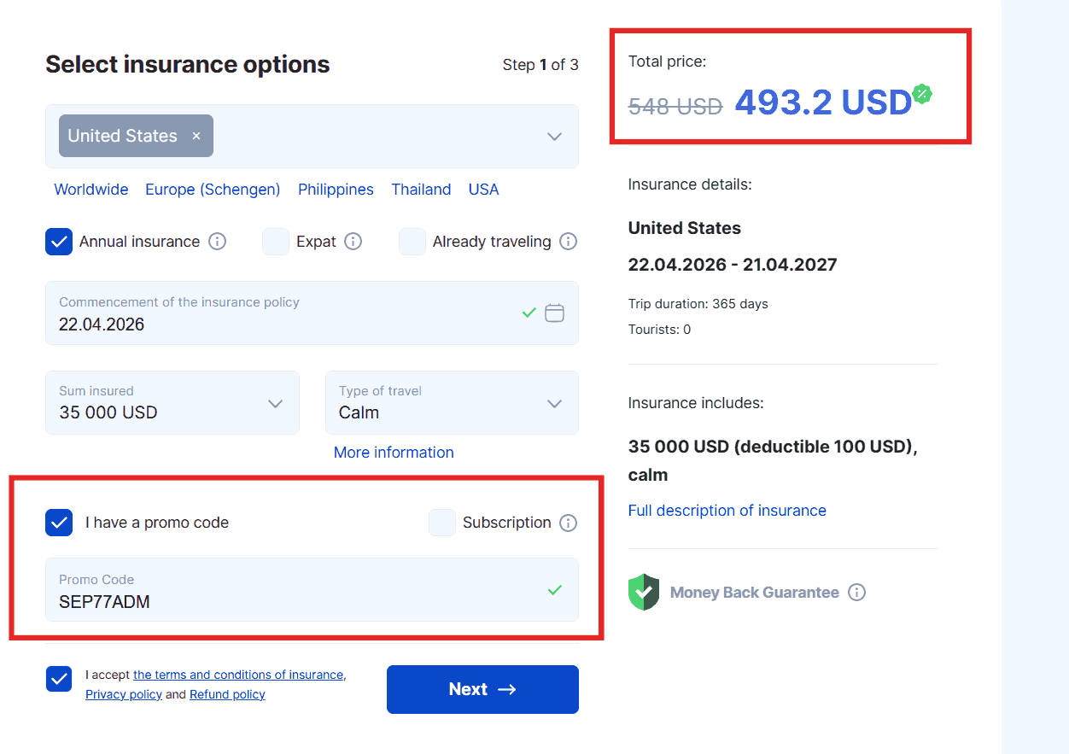This screenshot has height=754, width=1069.
Task: Click Money Back Guarantee info icon
Action: (x=856, y=592)
